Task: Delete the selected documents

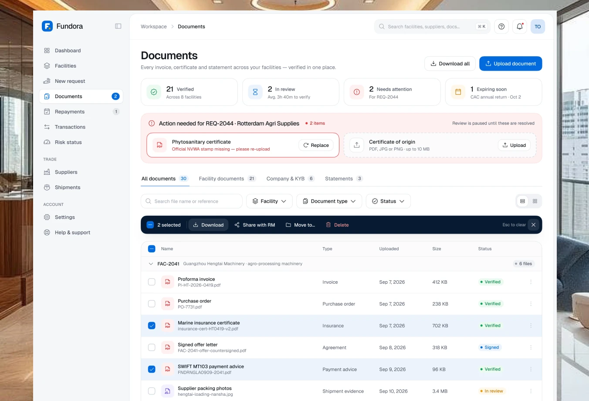Action: click(x=337, y=225)
